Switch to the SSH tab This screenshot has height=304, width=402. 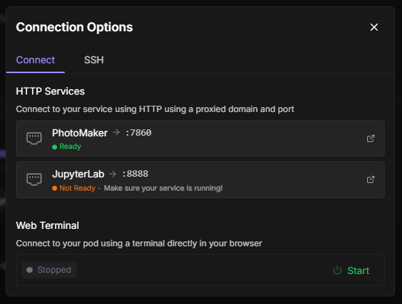(x=94, y=60)
